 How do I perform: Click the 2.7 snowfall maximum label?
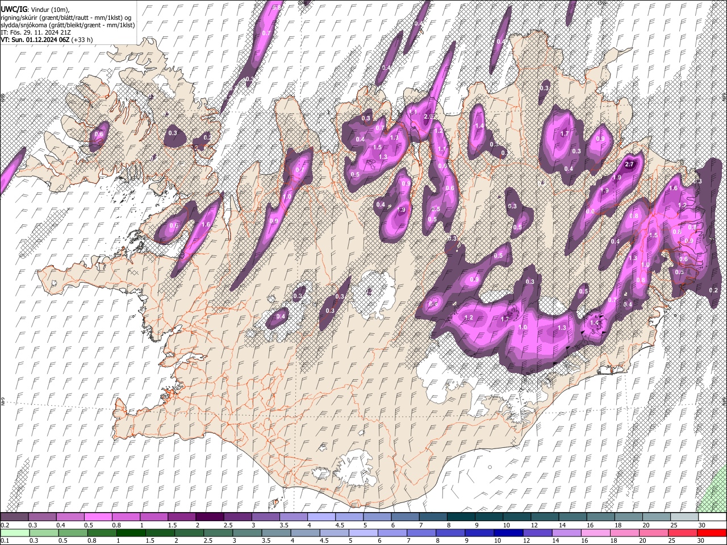(629, 165)
